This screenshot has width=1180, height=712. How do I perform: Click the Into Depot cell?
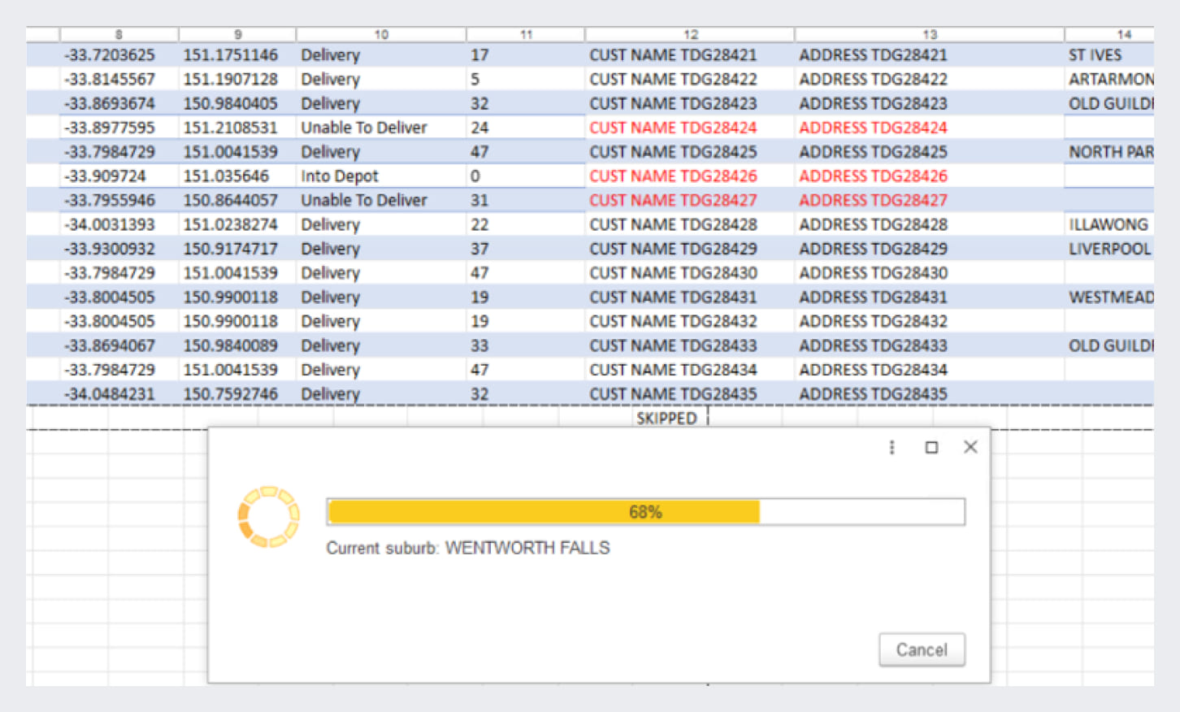[340, 176]
